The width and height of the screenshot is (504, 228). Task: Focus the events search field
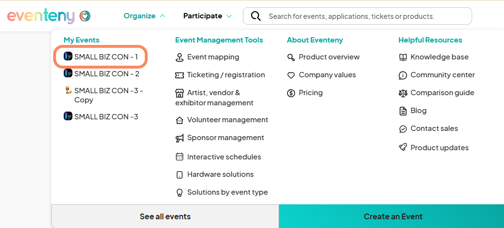(x=357, y=16)
